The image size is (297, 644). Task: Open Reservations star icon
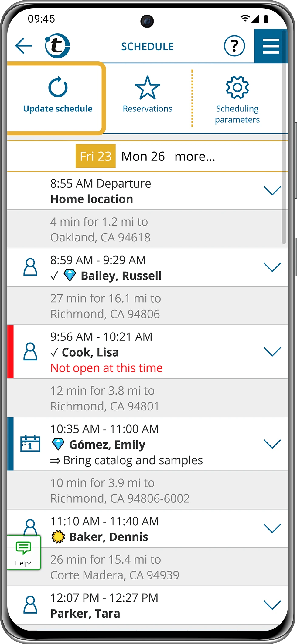coord(148,88)
